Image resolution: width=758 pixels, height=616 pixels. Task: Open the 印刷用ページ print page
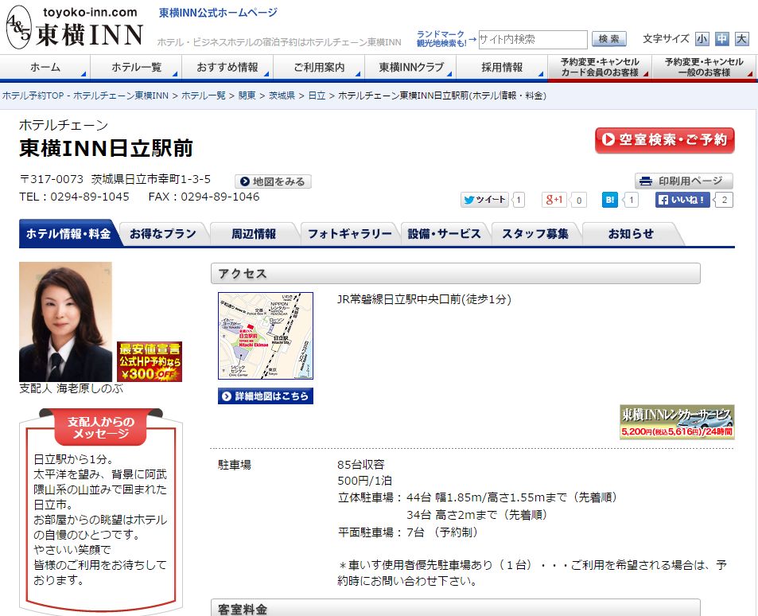(x=683, y=181)
